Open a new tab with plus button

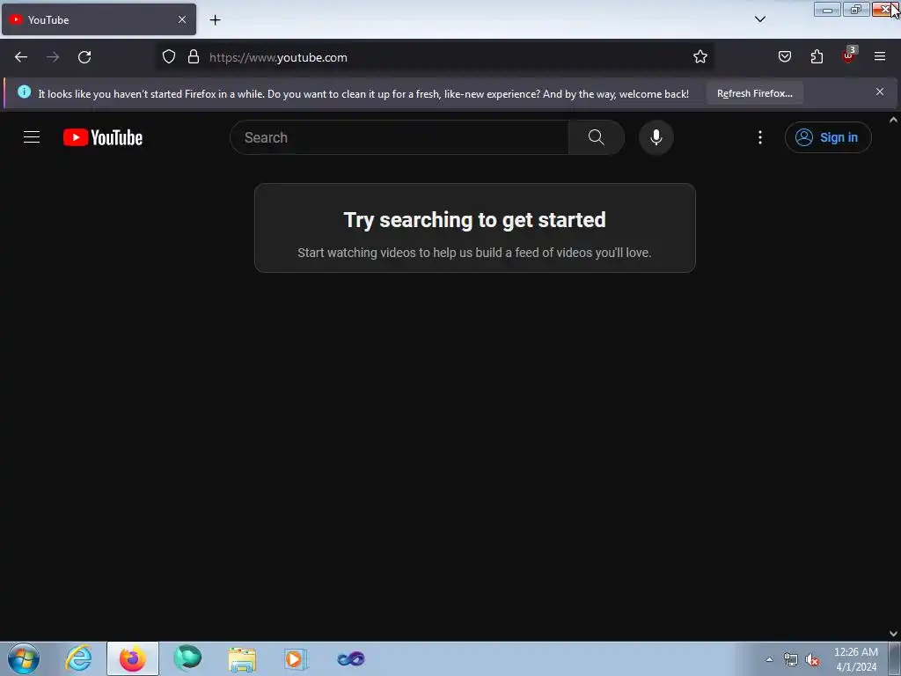pyautogui.click(x=215, y=20)
